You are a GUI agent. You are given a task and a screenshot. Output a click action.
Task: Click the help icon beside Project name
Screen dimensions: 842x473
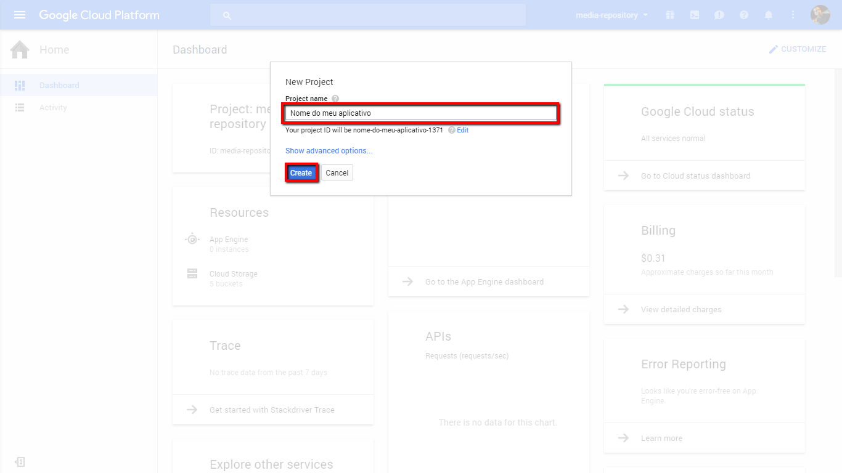click(x=335, y=99)
